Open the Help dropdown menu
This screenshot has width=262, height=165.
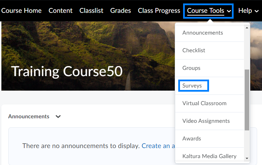[249, 11]
